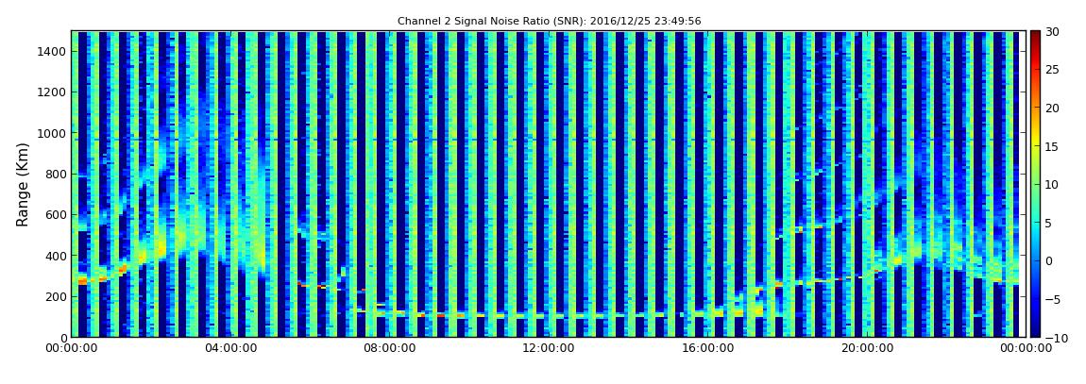
Task: Click the 1400 range tick label
Action: [53, 51]
